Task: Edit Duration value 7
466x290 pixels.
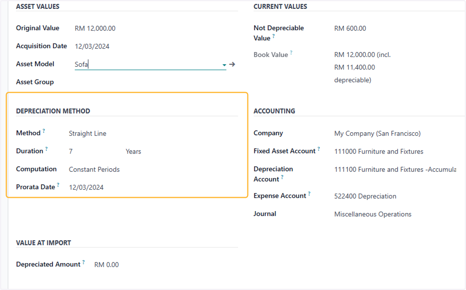Action: coord(71,152)
